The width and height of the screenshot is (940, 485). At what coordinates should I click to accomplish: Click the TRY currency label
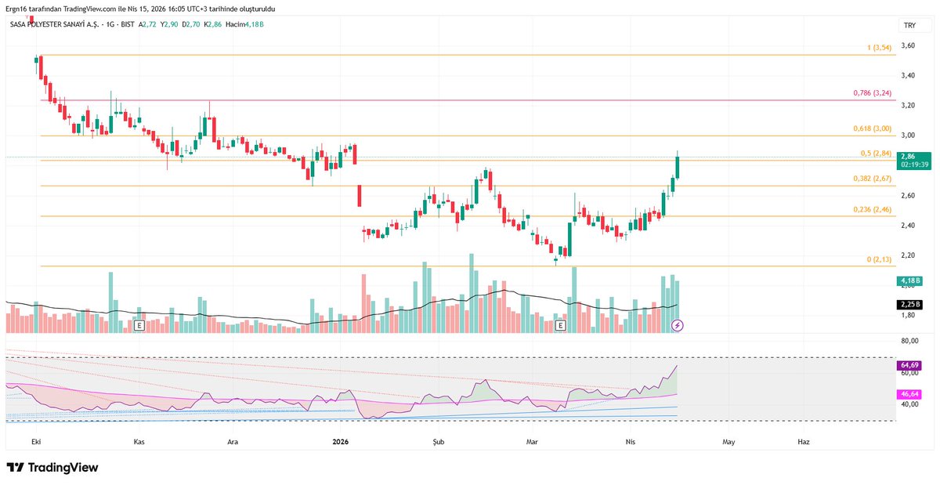point(909,26)
